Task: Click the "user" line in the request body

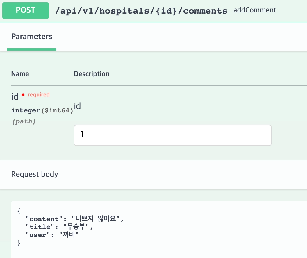Action: pyautogui.click(x=52, y=235)
